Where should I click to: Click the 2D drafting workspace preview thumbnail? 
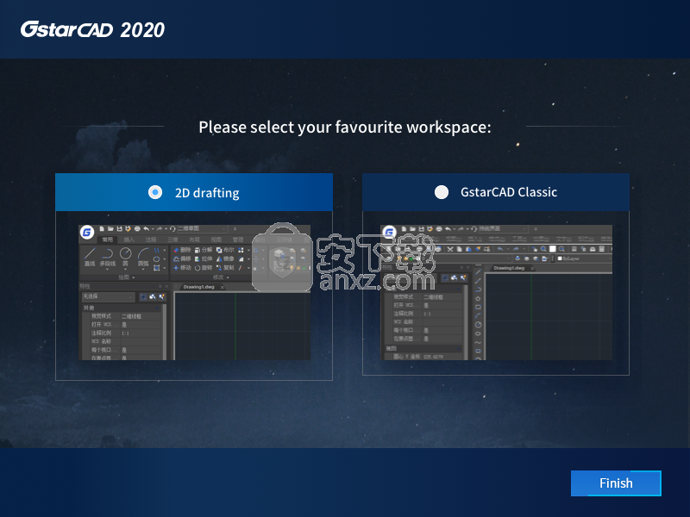pyautogui.click(x=195, y=292)
